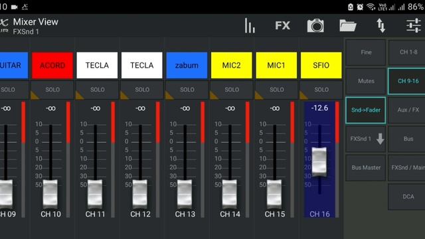425x239 pixels.
Task: Switch to the CH 9-16 layer
Action: 407,81
